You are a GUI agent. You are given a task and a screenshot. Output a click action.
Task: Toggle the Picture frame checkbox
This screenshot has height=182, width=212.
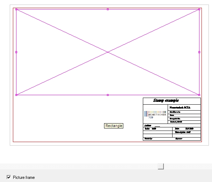9,177
